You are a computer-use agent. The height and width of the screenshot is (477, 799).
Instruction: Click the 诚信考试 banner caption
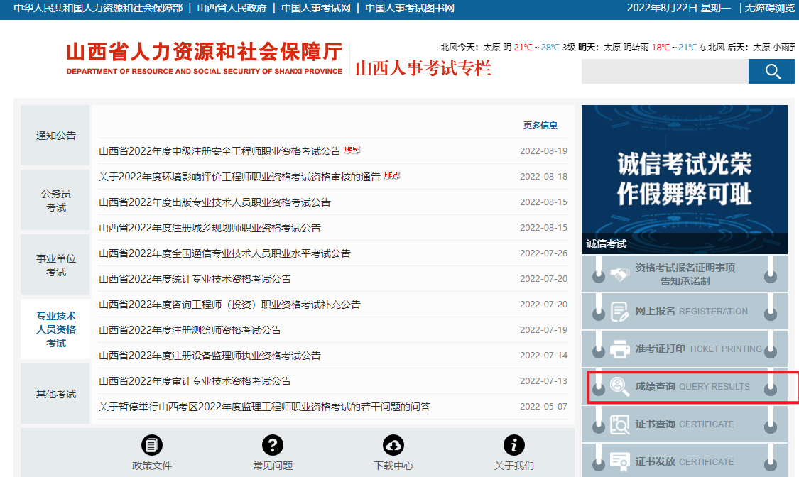(607, 244)
